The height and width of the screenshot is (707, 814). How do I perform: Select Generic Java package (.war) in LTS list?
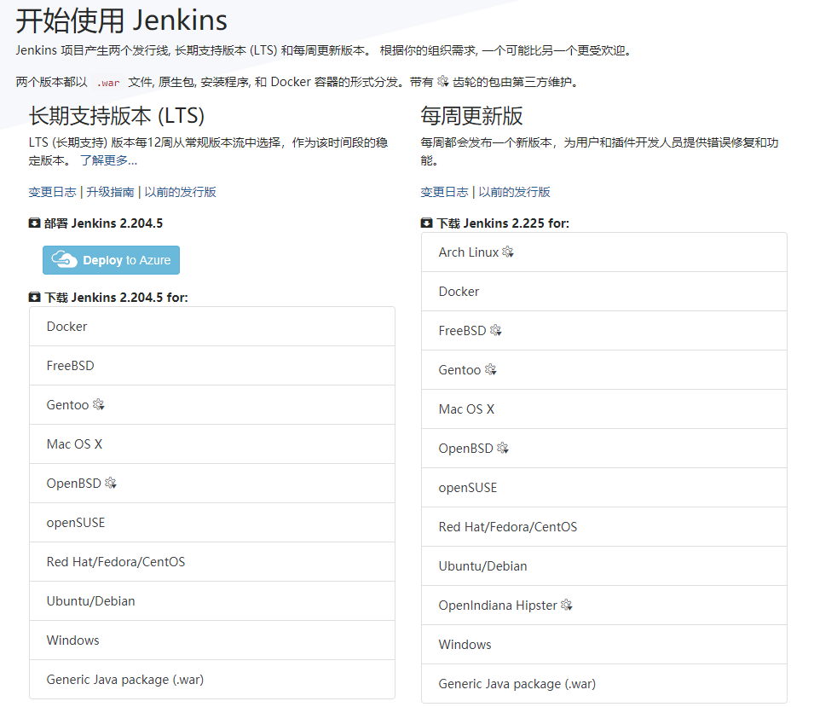(212, 680)
